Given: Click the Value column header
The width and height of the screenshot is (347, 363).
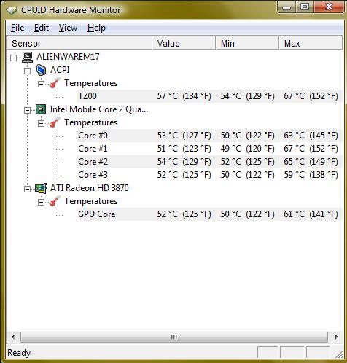Looking at the screenshot, I should click(184, 43).
